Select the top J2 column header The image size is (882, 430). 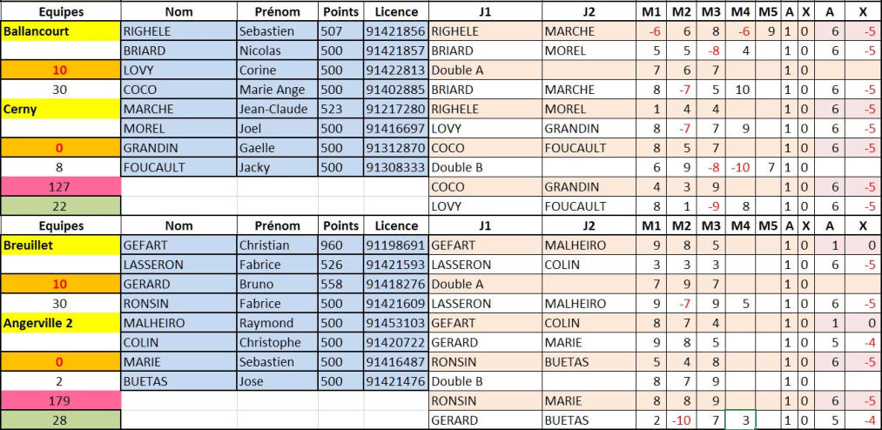(589, 11)
